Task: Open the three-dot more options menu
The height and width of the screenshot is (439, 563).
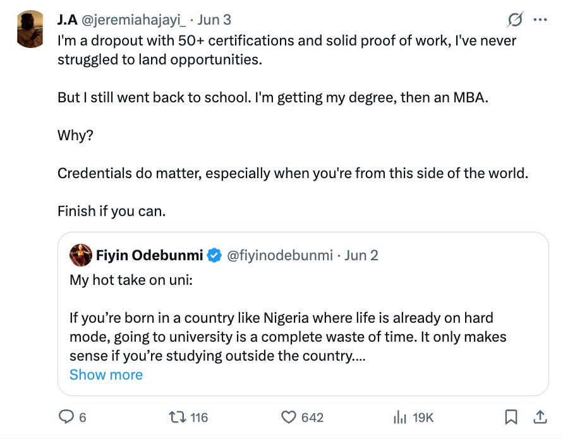Action: [x=540, y=20]
